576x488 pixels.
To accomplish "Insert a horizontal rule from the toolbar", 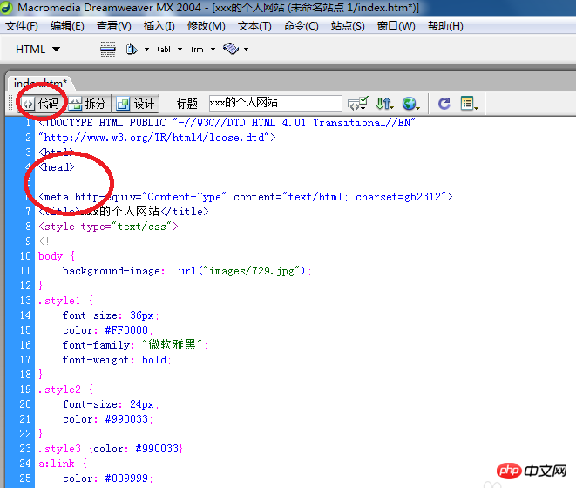I will 108,50.
